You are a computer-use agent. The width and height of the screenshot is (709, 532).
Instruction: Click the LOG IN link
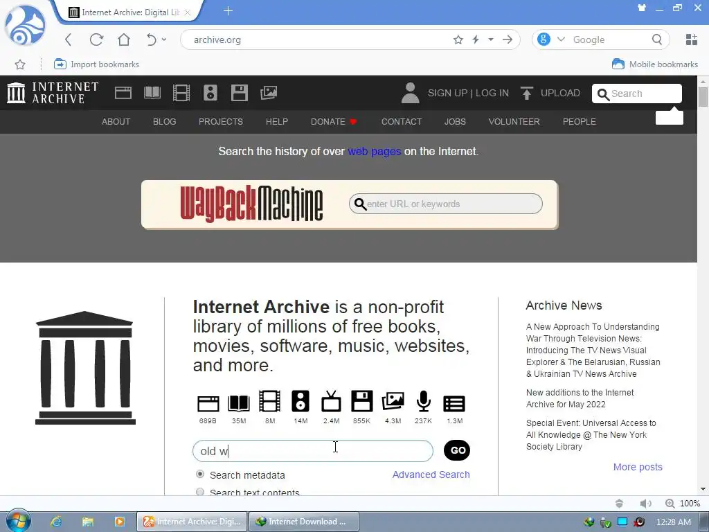point(492,93)
